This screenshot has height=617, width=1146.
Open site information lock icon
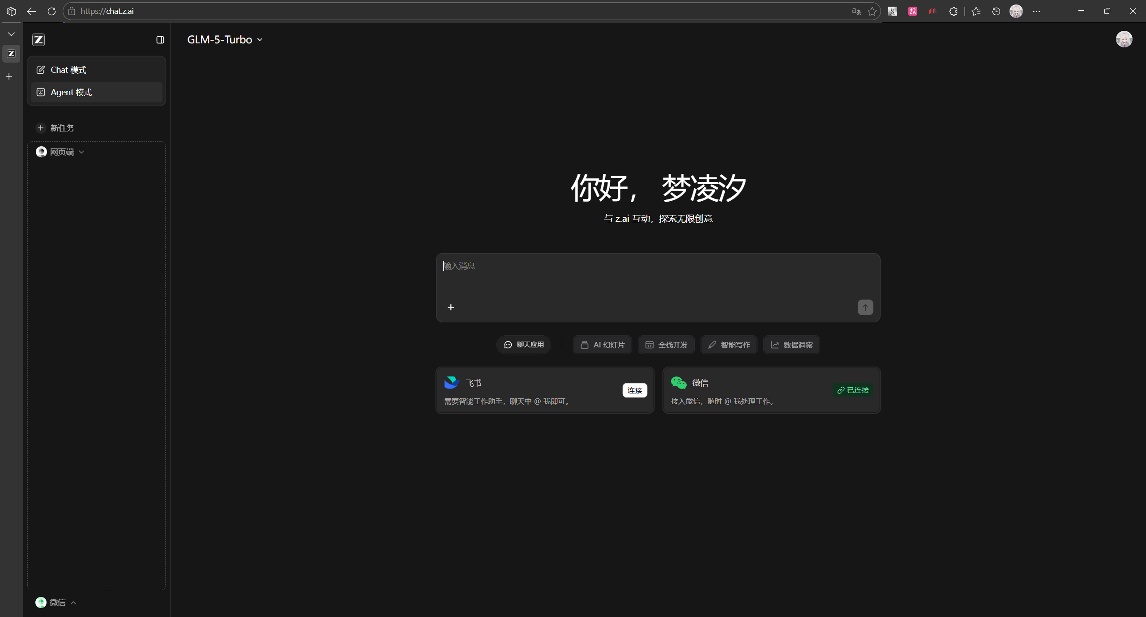pos(72,11)
